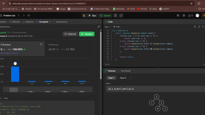Image resolution: width=205 pixels, height=115 pixels.
Task: Switch to the Test Result tab
Action: [x=124, y=71]
